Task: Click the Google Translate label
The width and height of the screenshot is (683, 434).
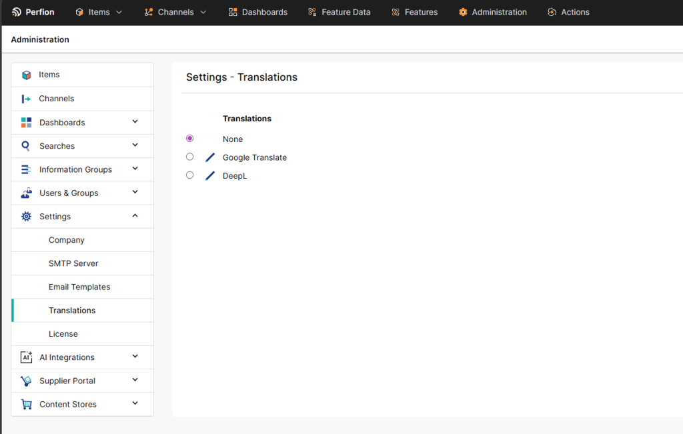Action: (x=254, y=157)
